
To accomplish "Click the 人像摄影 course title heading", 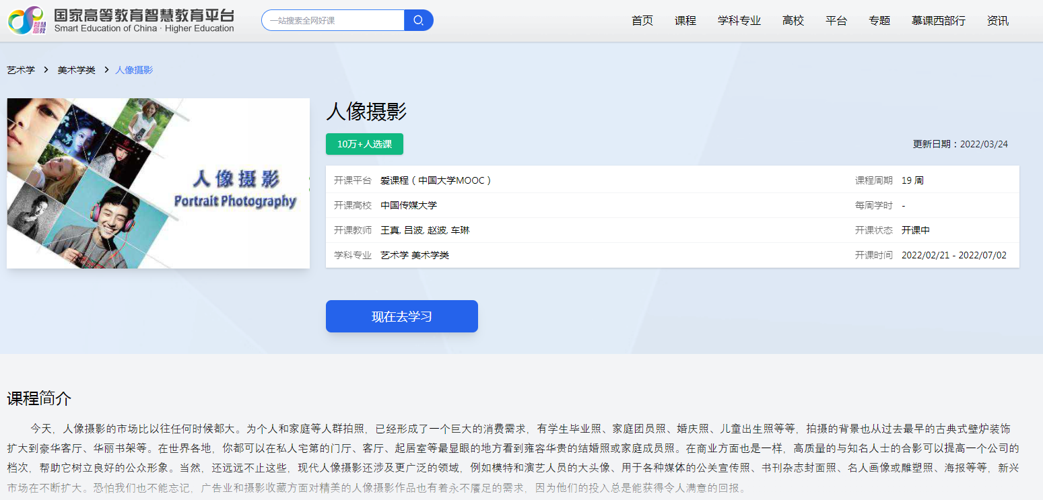I will click(366, 112).
